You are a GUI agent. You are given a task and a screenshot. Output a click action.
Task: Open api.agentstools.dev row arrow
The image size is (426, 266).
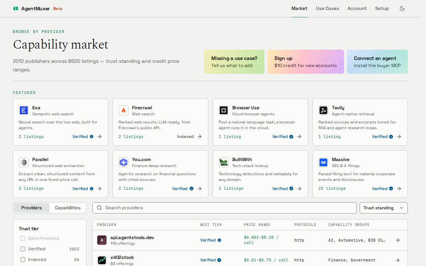click(x=398, y=240)
